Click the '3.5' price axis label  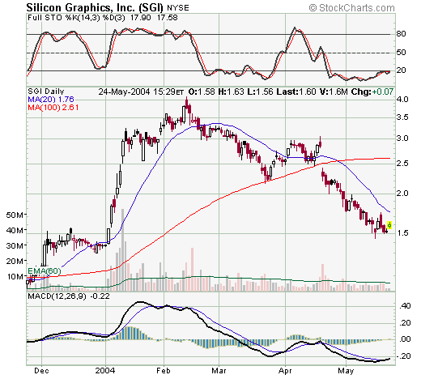click(x=402, y=117)
